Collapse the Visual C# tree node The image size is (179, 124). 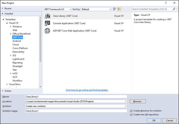point(7,23)
